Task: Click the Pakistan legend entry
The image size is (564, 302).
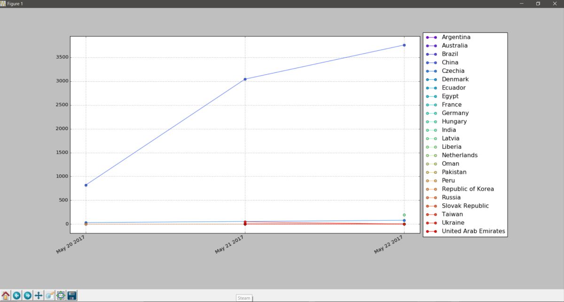Action: click(446, 172)
